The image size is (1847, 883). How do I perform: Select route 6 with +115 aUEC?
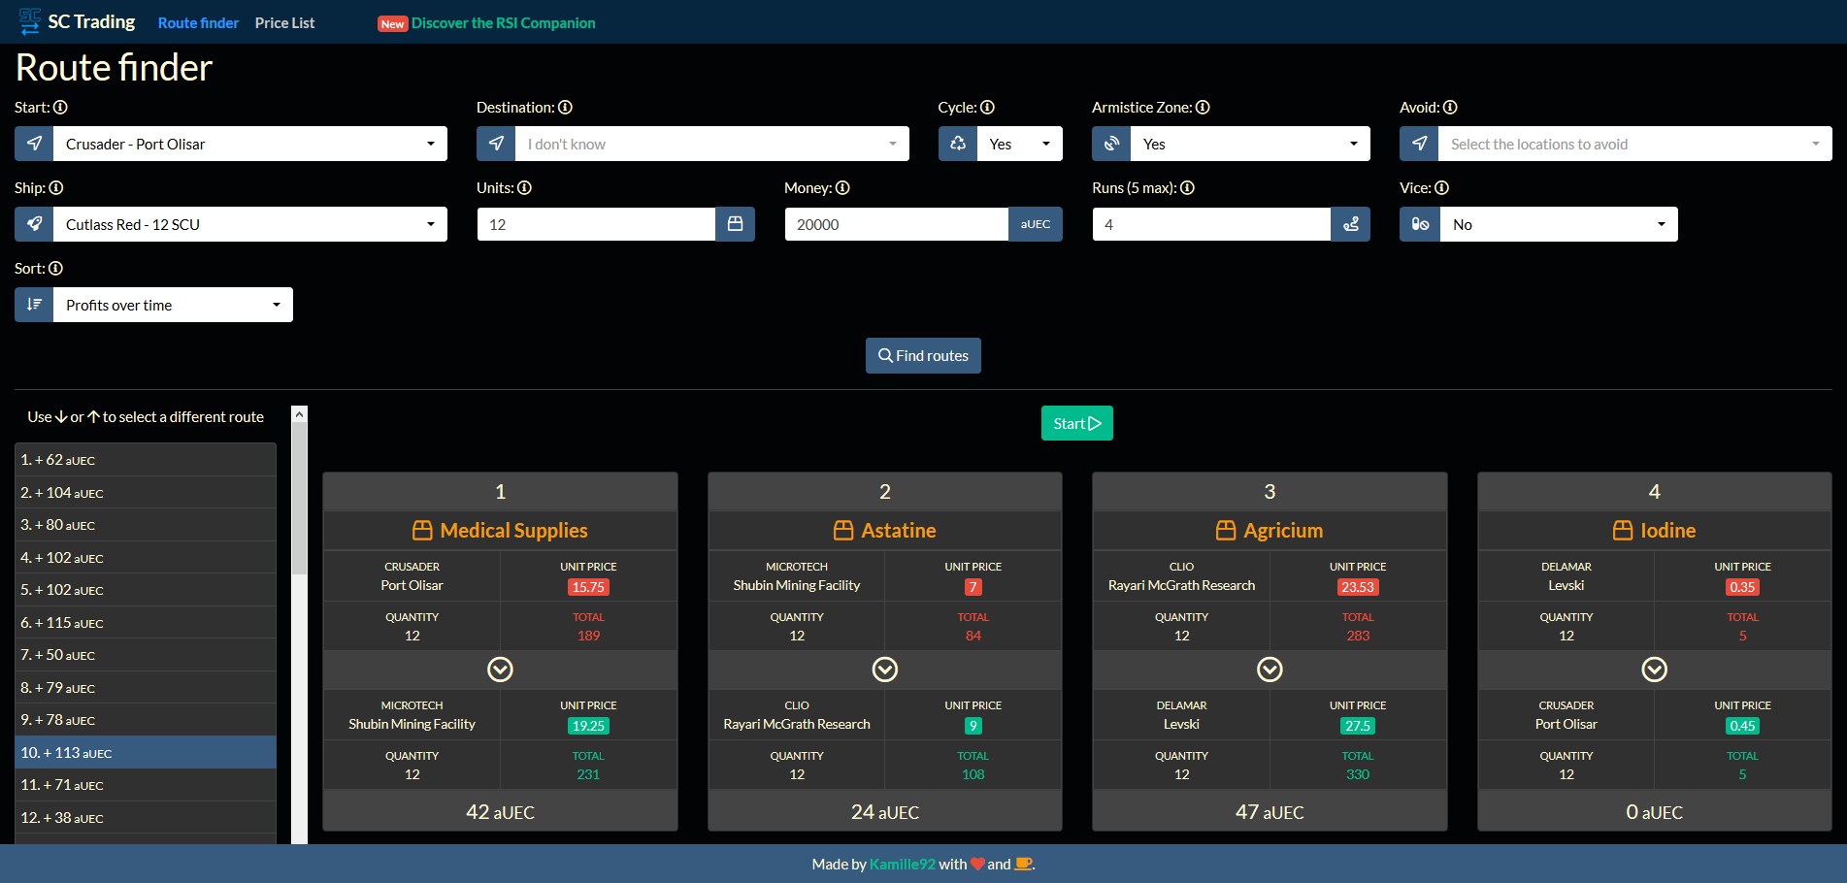[x=146, y=623]
